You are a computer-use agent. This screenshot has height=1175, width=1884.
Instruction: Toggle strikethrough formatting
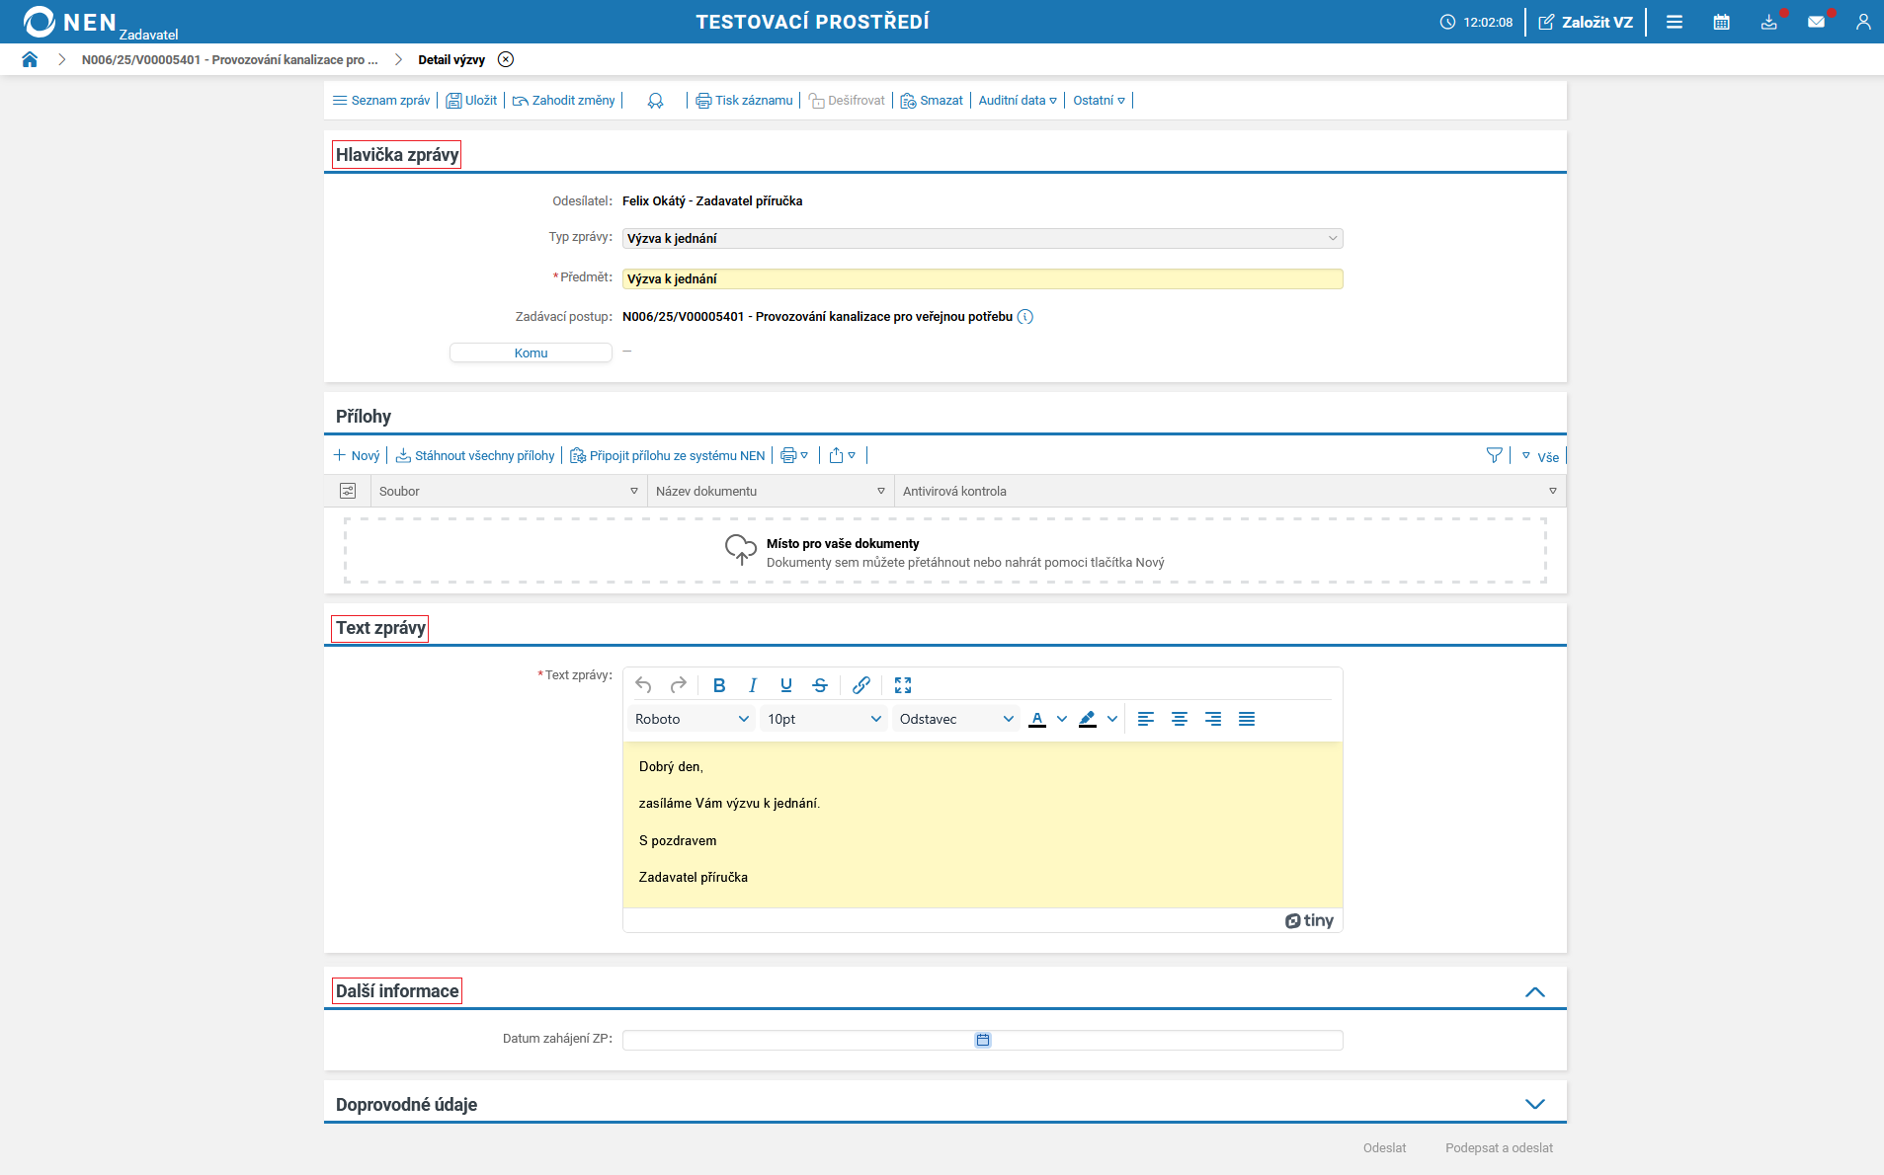click(x=820, y=685)
